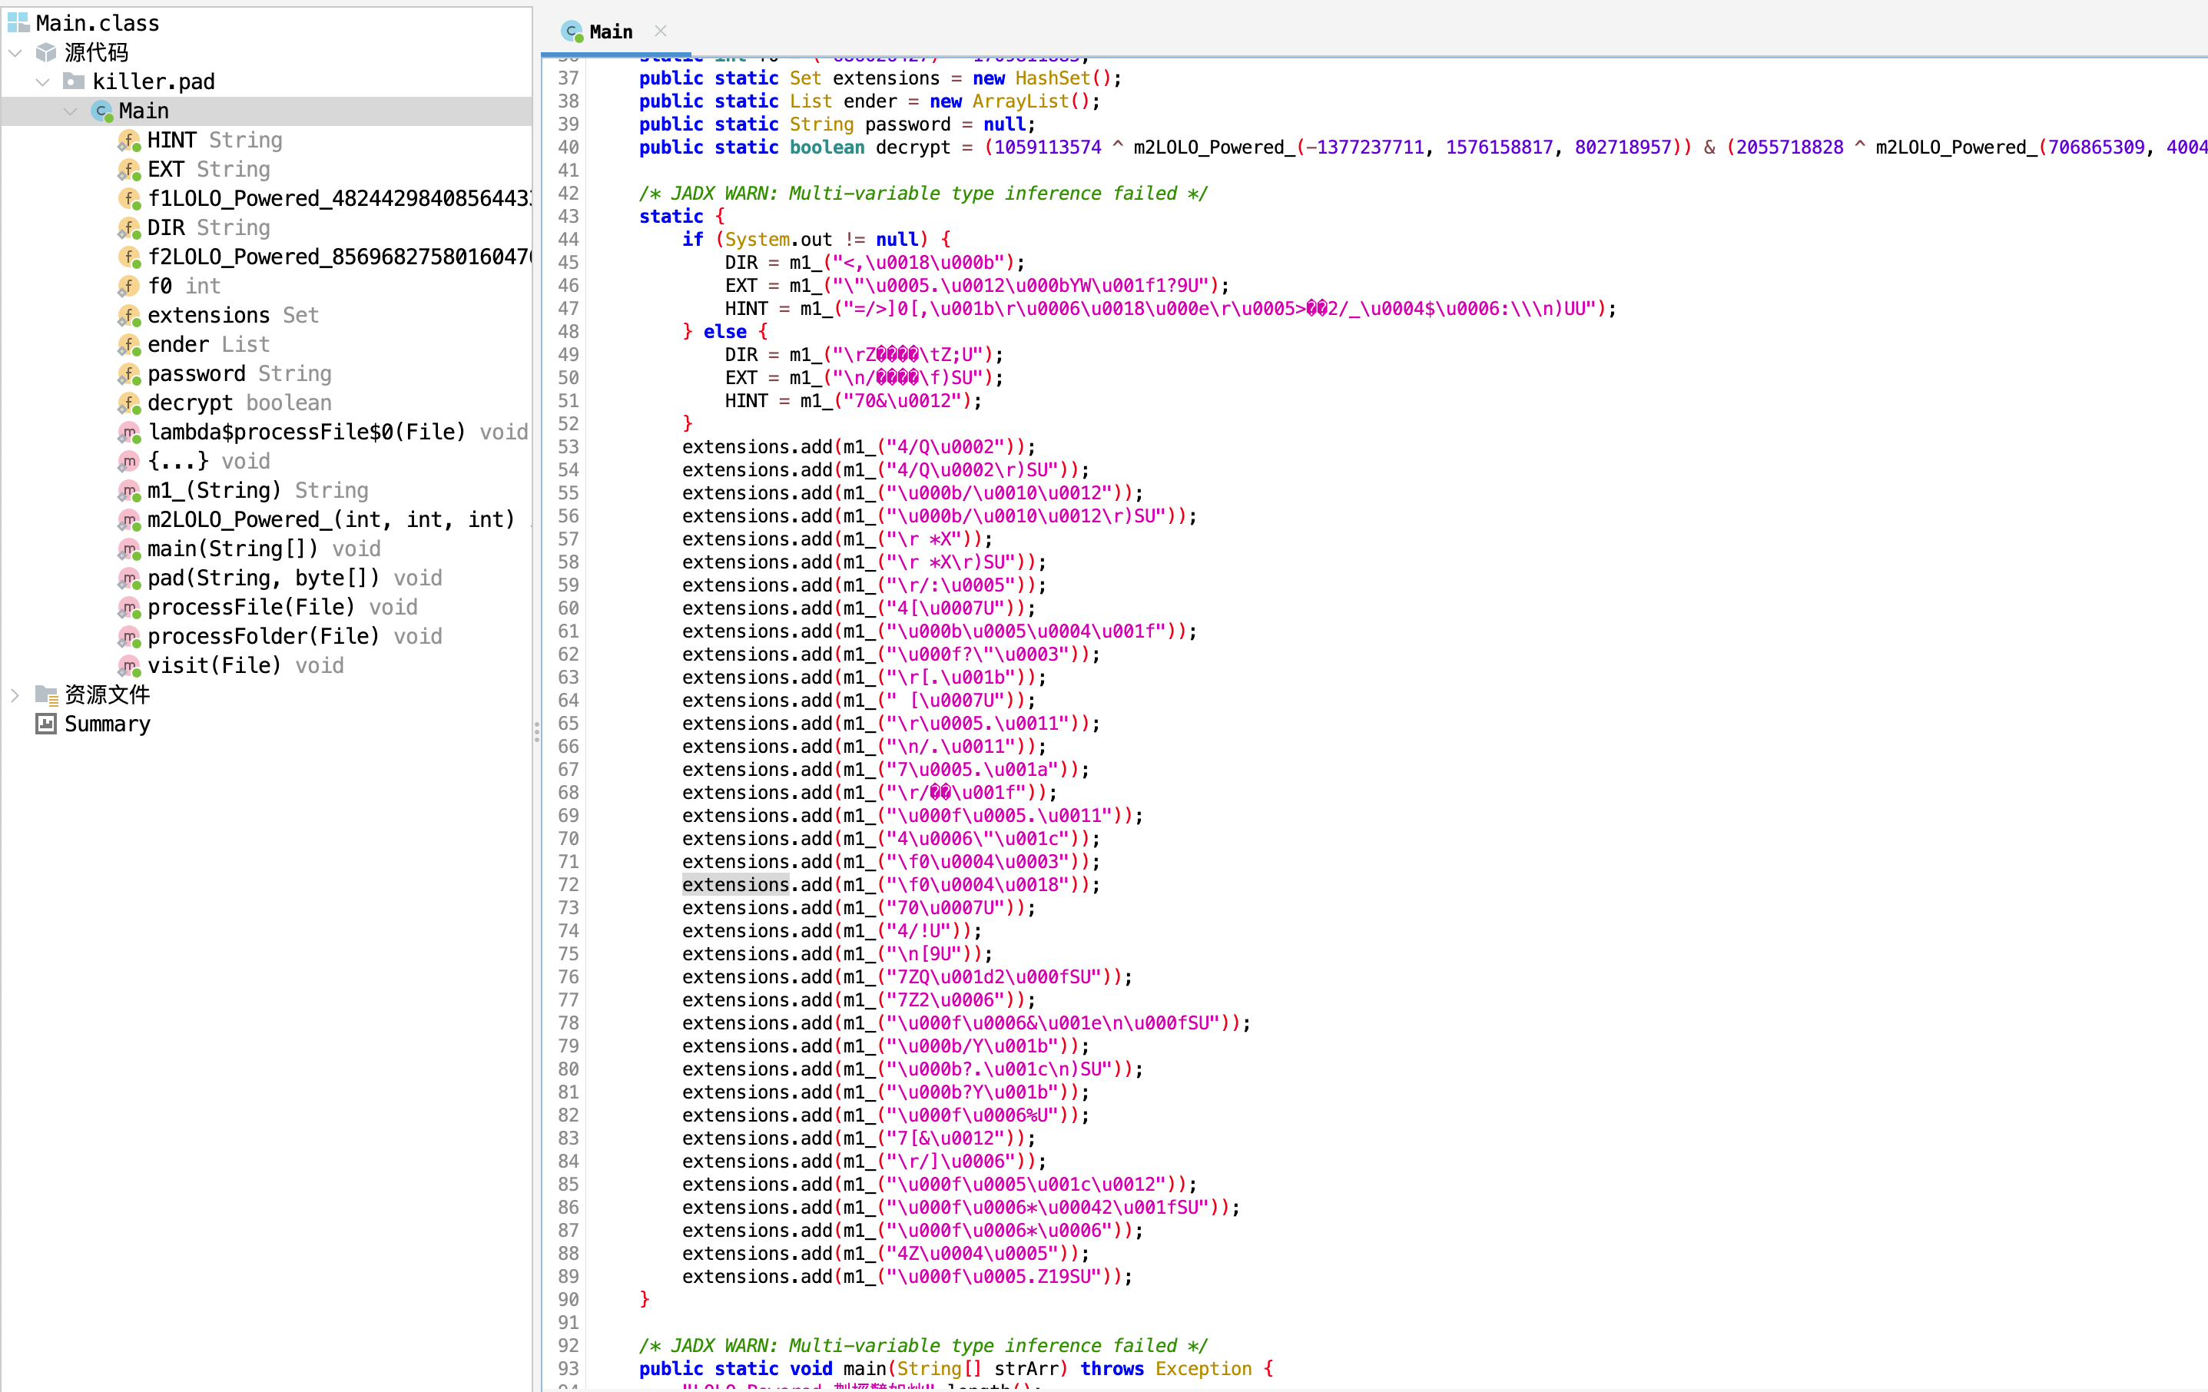The image size is (2208, 1392).
Task: Click 'ArrayList' on line 38
Action: [1020, 101]
